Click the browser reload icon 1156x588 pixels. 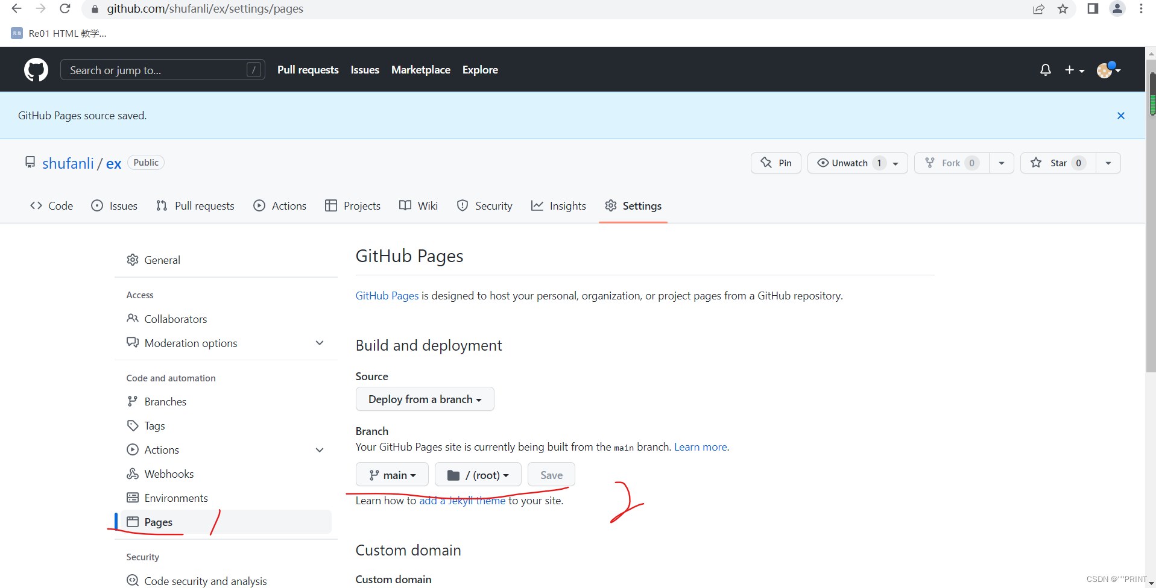tap(65, 9)
